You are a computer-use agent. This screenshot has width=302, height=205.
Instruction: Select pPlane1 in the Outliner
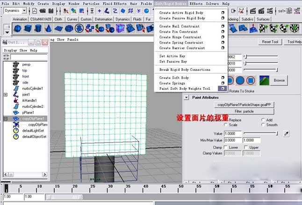click(28, 113)
